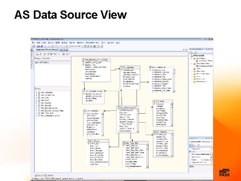The image size is (241, 181).
Task: Open the Build menu
Action: click(x=58, y=43)
